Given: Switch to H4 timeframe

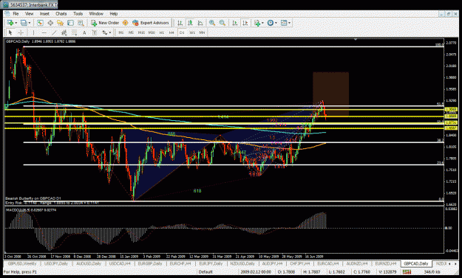Looking at the screenshot, I should coord(171,32).
